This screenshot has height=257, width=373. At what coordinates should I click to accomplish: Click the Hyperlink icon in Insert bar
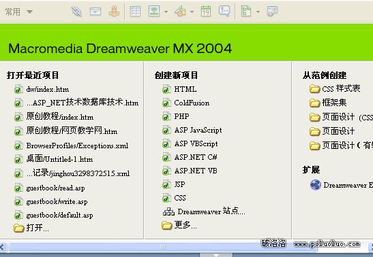[76, 12]
